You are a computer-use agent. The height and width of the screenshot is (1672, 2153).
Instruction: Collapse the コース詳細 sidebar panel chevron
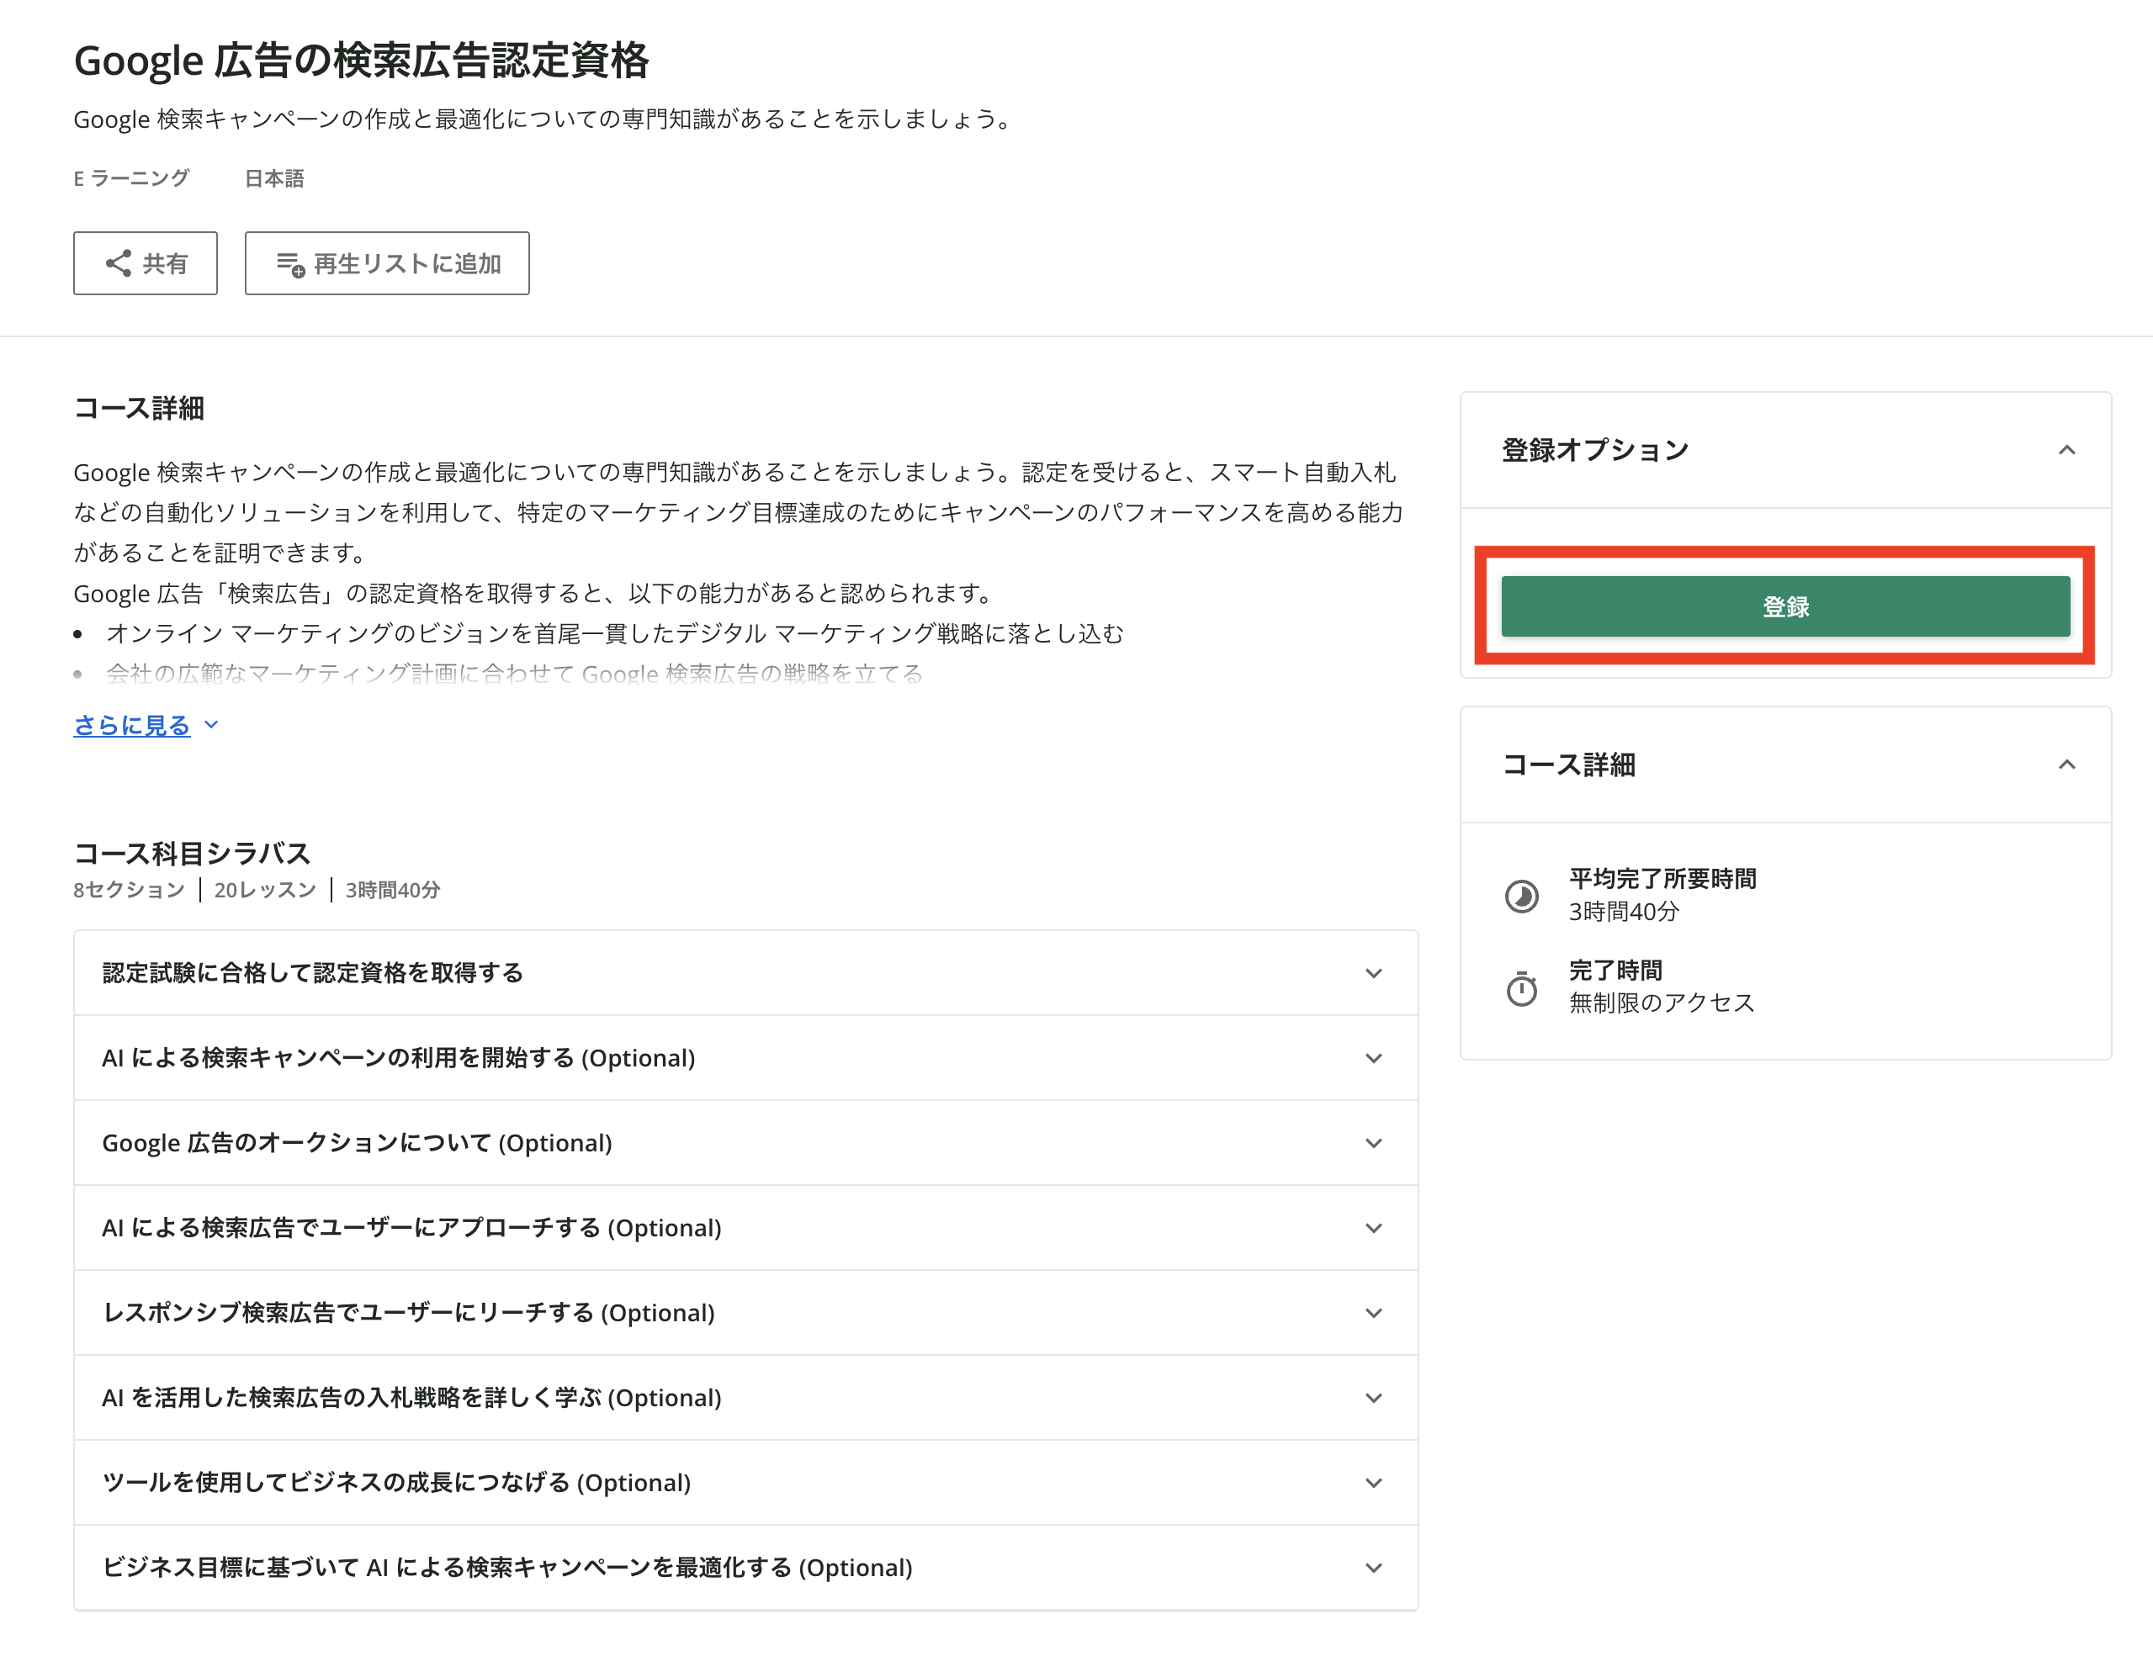point(2066,765)
